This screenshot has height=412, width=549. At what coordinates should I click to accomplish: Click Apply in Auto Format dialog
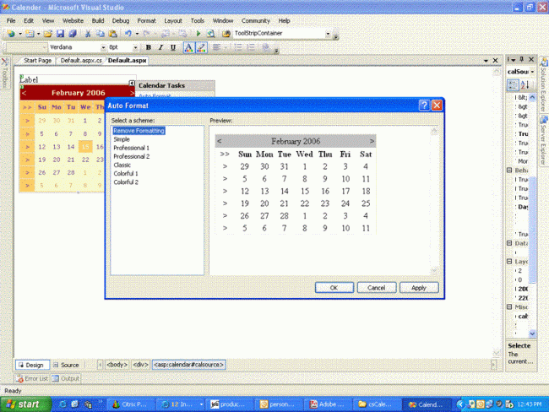point(419,288)
